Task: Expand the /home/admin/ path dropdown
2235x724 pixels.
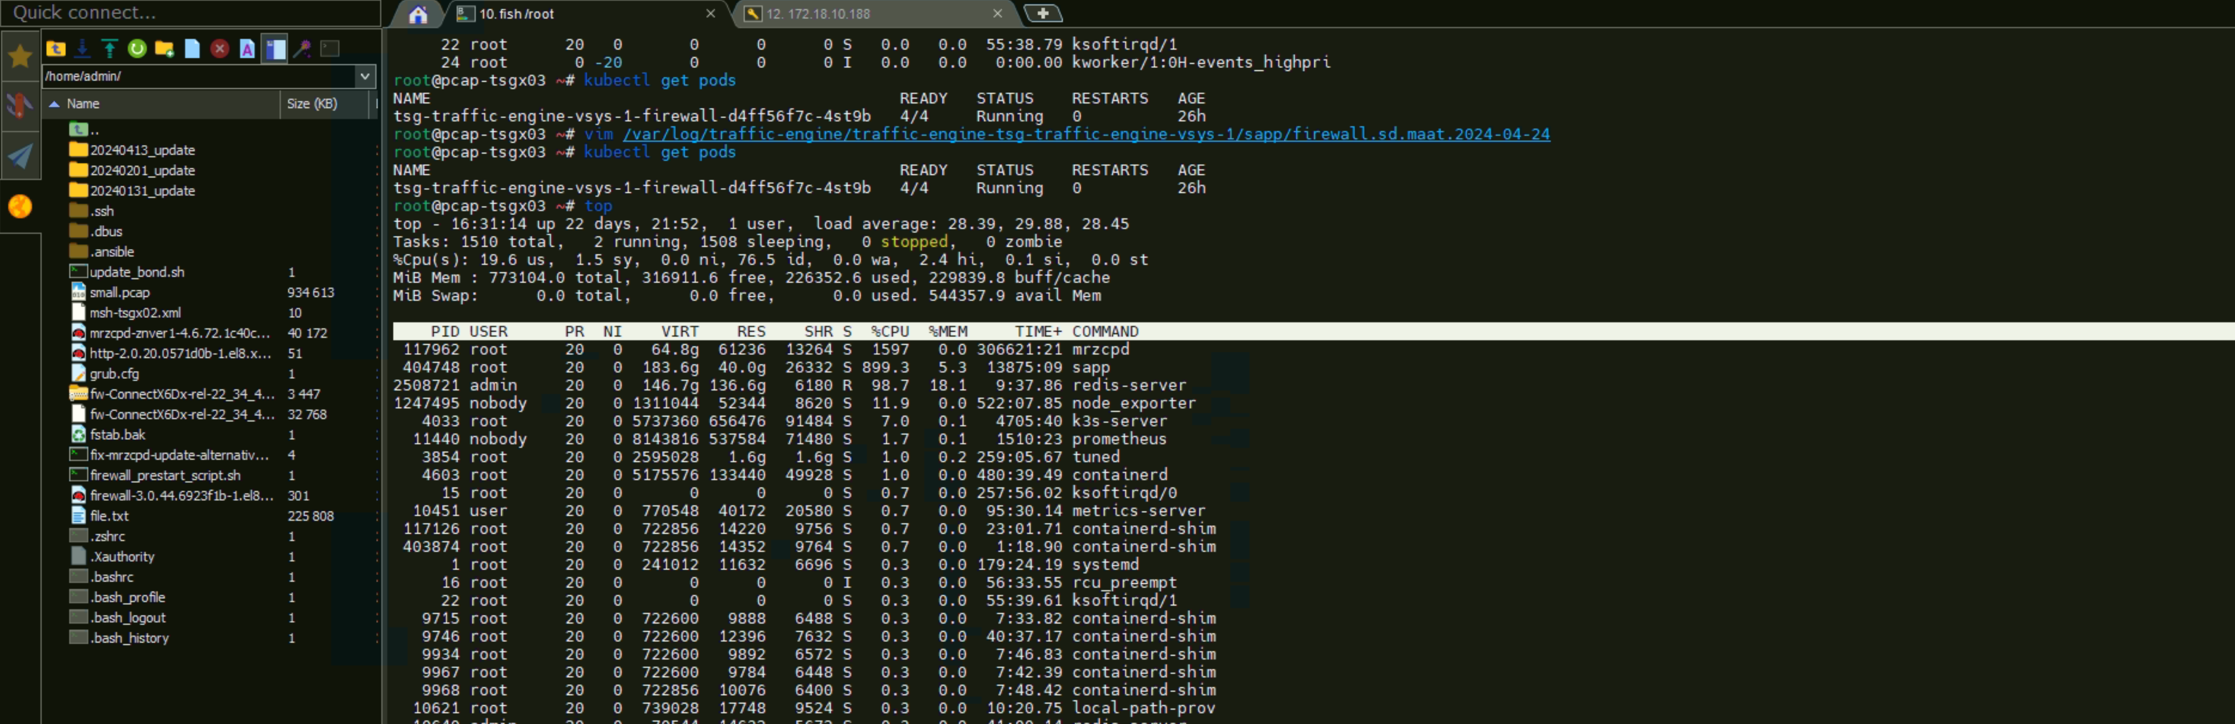Action: (365, 76)
